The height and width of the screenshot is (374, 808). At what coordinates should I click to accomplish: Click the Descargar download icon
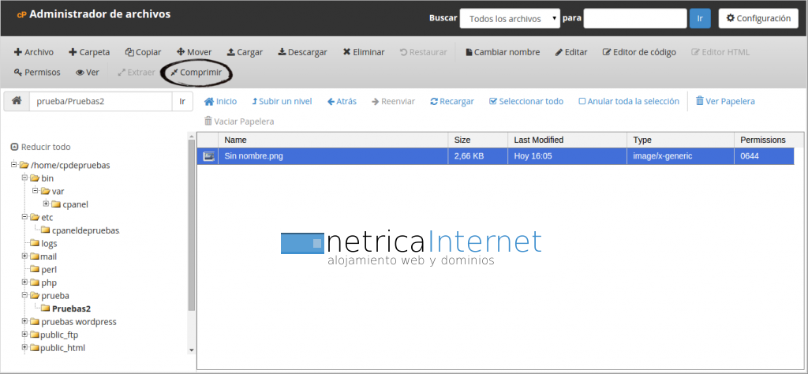pyautogui.click(x=282, y=52)
